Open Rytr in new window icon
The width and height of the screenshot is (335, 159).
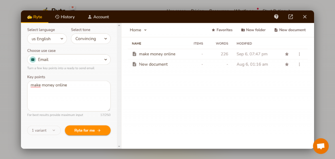291,17
